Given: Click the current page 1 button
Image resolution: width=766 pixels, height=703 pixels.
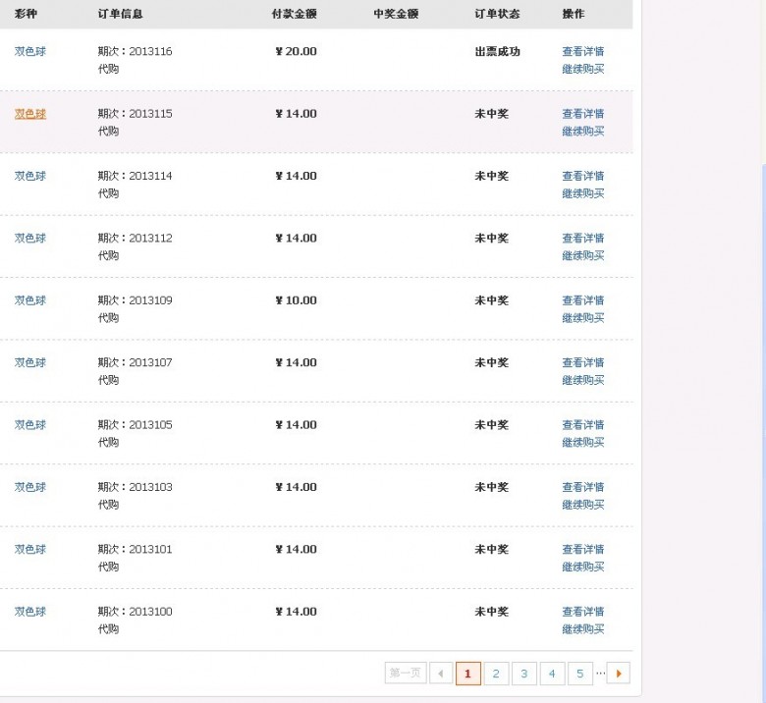Looking at the screenshot, I should click(468, 674).
